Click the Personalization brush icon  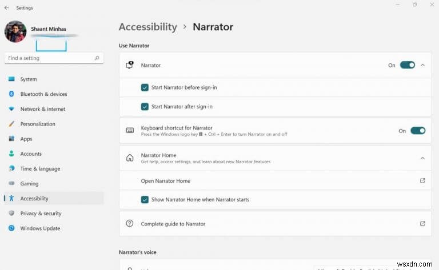(11, 124)
